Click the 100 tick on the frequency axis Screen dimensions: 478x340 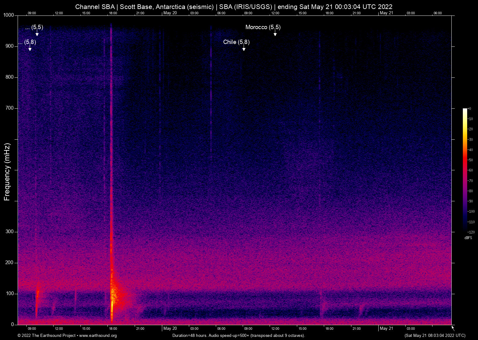tap(10, 294)
